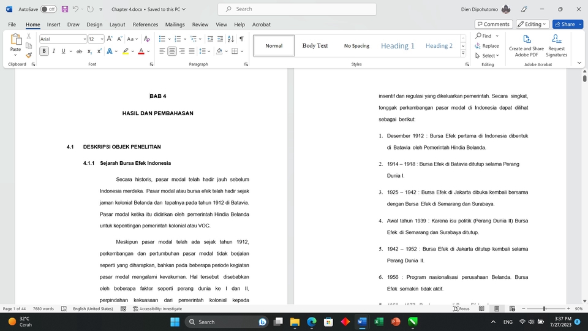Viewport: 588px width, 331px height.
Task: Open Focus mode in status bar
Action: 461,308
